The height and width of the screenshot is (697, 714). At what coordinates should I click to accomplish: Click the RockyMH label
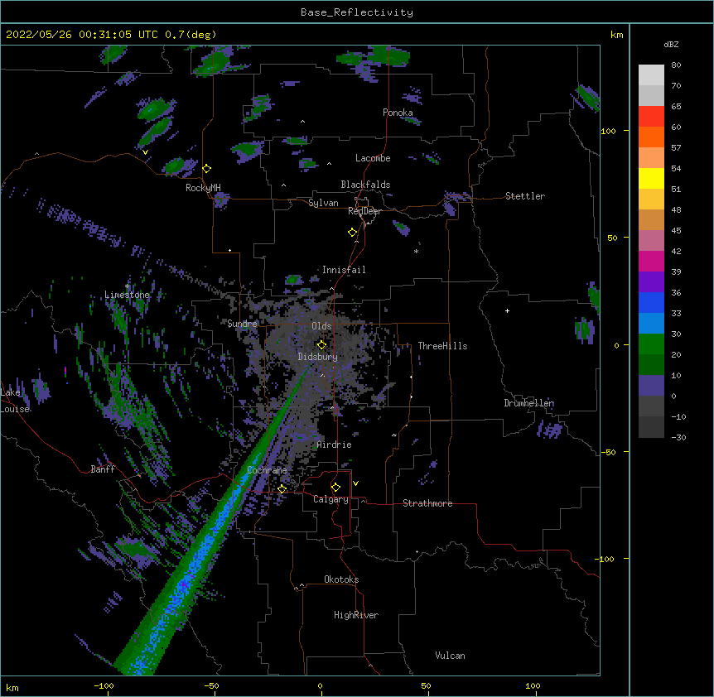(203, 188)
